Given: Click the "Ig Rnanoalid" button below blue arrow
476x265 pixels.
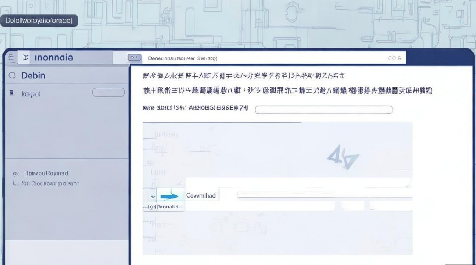Looking at the screenshot, I should (164, 207).
